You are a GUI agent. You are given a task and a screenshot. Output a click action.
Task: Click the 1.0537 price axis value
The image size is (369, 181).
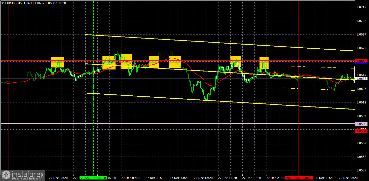coord(361,170)
